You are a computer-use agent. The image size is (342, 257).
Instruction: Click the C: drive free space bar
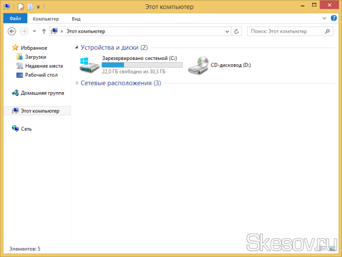[142, 65]
